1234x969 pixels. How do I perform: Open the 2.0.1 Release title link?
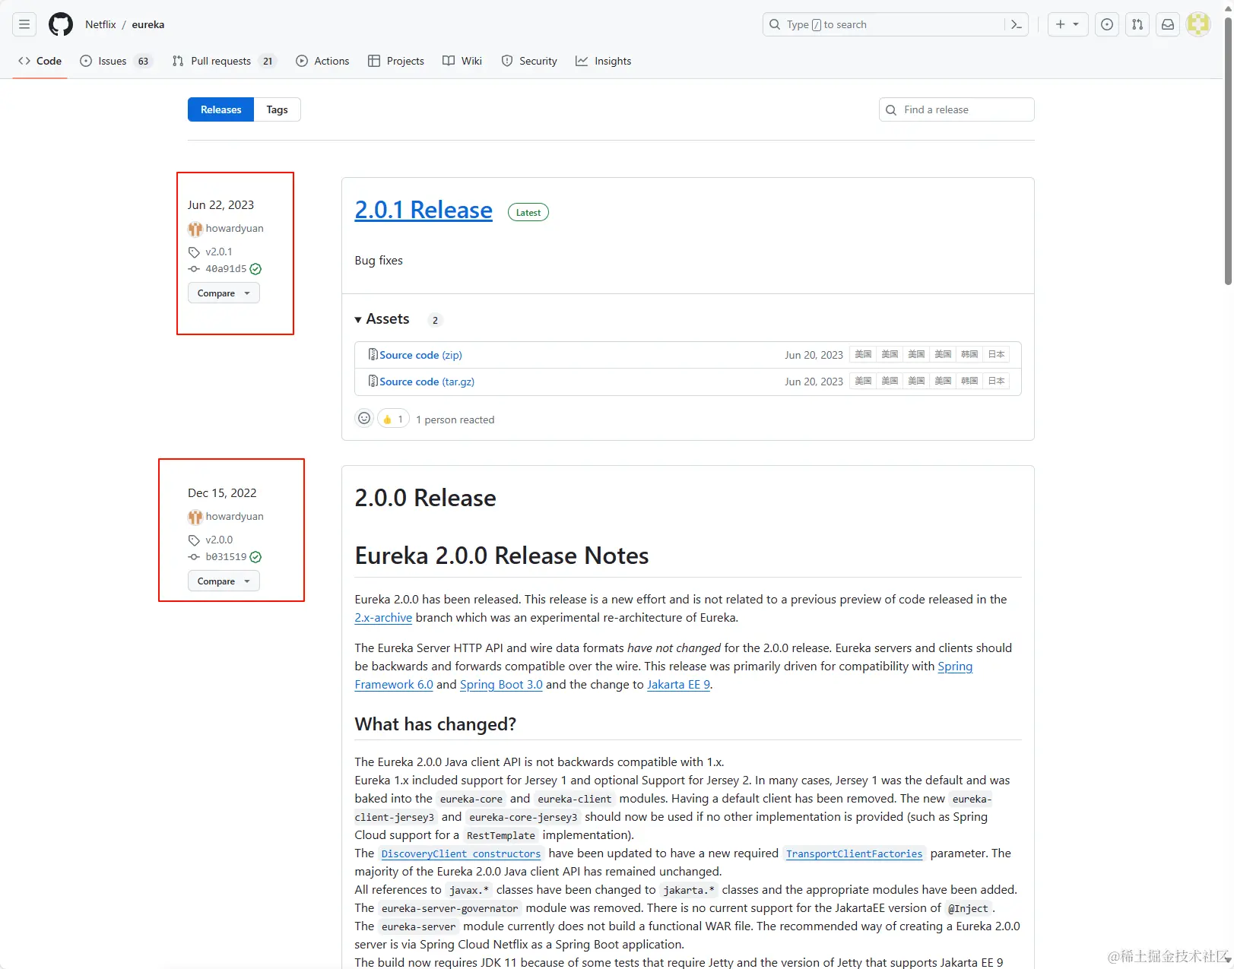pyautogui.click(x=423, y=210)
